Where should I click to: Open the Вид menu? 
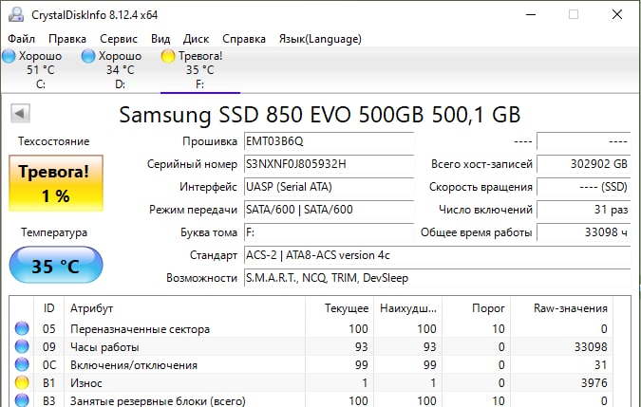click(160, 39)
